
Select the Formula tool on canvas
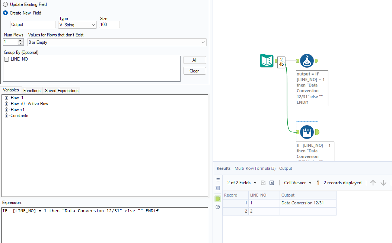pos(306,60)
